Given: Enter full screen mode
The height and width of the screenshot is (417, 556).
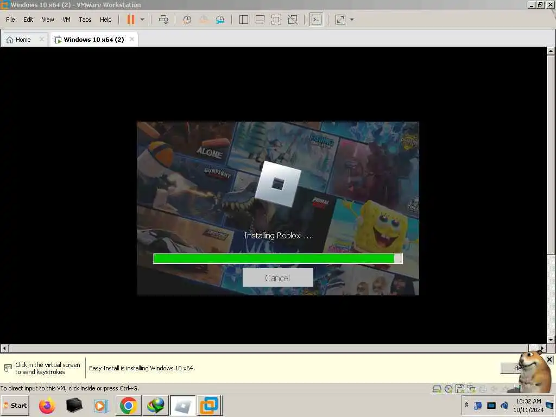Looking at the screenshot, I should (x=276, y=20).
